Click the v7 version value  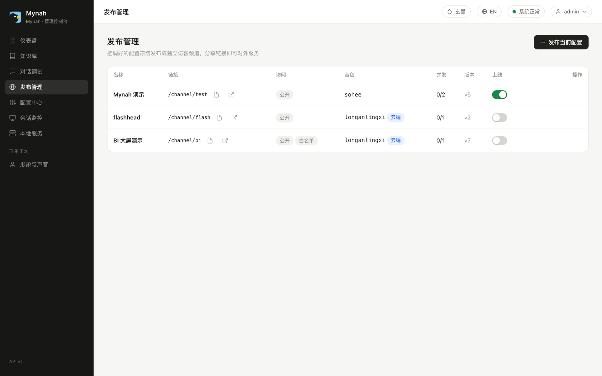467,140
